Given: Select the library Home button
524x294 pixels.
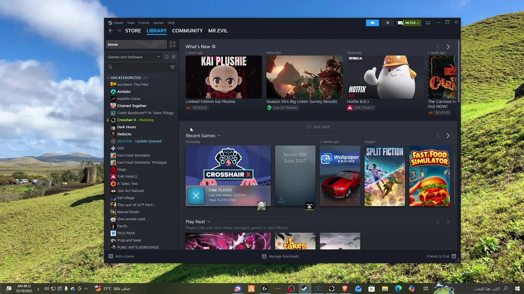Looking at the screenshot, I should pyautogui.click(x=136, y=45).
